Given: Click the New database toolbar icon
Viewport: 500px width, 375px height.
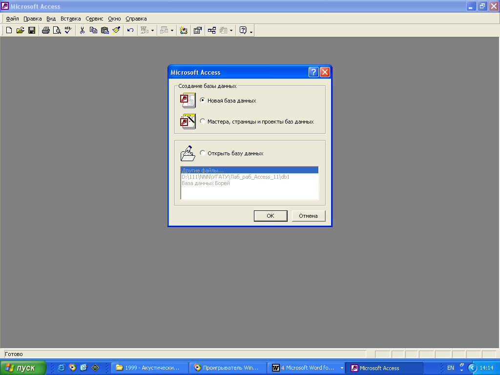Looking at the screenshot, I should tap(9, 30).
